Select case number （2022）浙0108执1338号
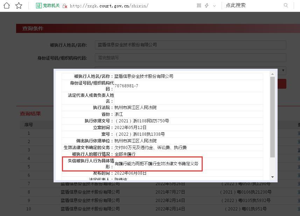The width and height of the screenshot is (300, 216). (x=140, y=134)
